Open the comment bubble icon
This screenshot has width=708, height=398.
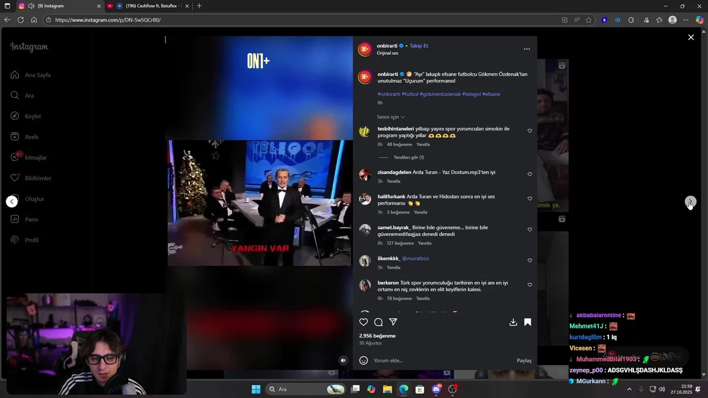378,322
